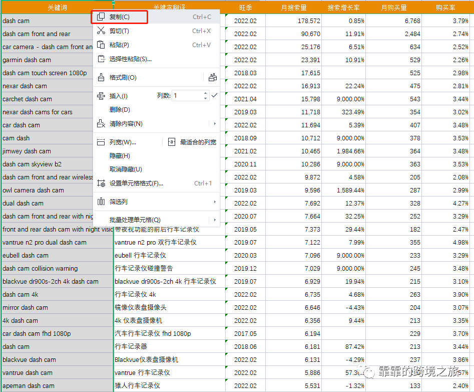Click the Format Painter brush icon
This screenshot has width=474, height=392.
pyautogui.click(x=101, y=78)
